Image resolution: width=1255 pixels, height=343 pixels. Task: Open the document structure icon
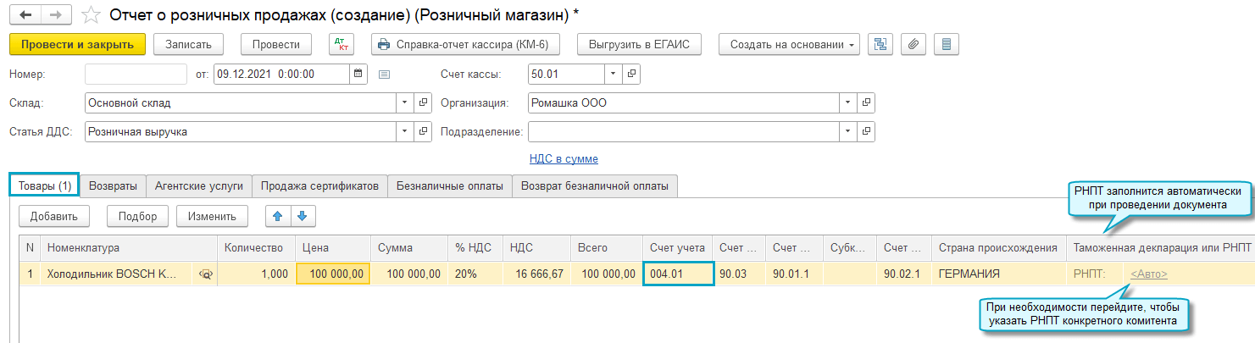point(881,45)
